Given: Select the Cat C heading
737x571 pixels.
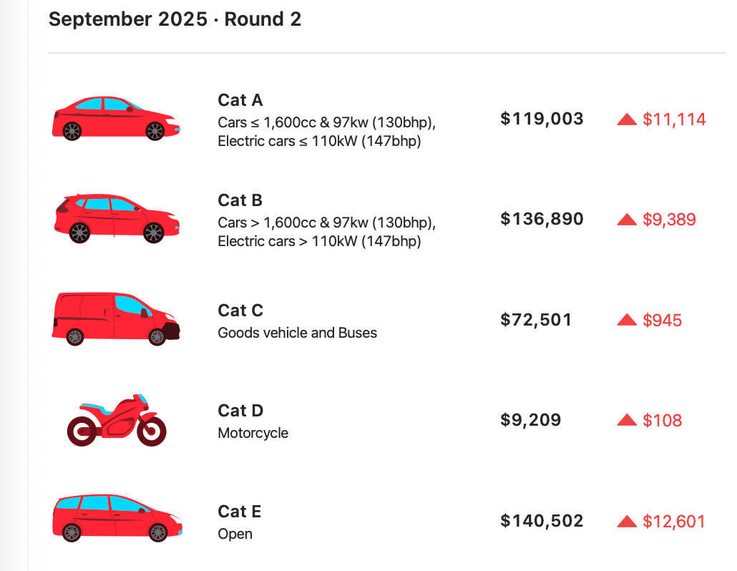Looking at the screenshot, I should [240, 310].
